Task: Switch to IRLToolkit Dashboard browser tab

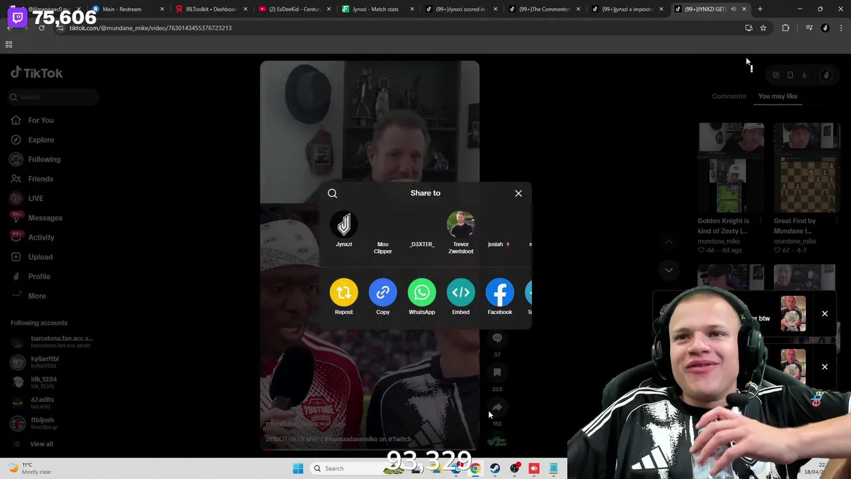Action: click(x=211, y=9)
